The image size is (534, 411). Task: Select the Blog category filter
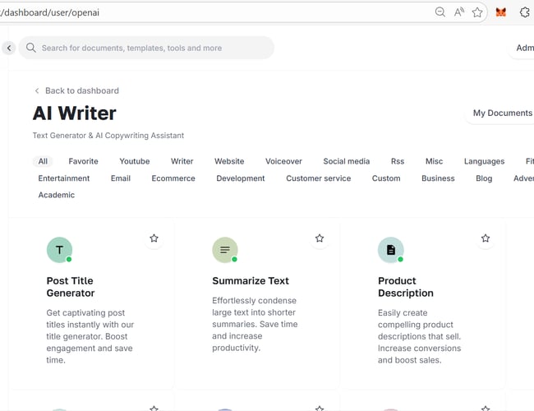pos(484,178)
